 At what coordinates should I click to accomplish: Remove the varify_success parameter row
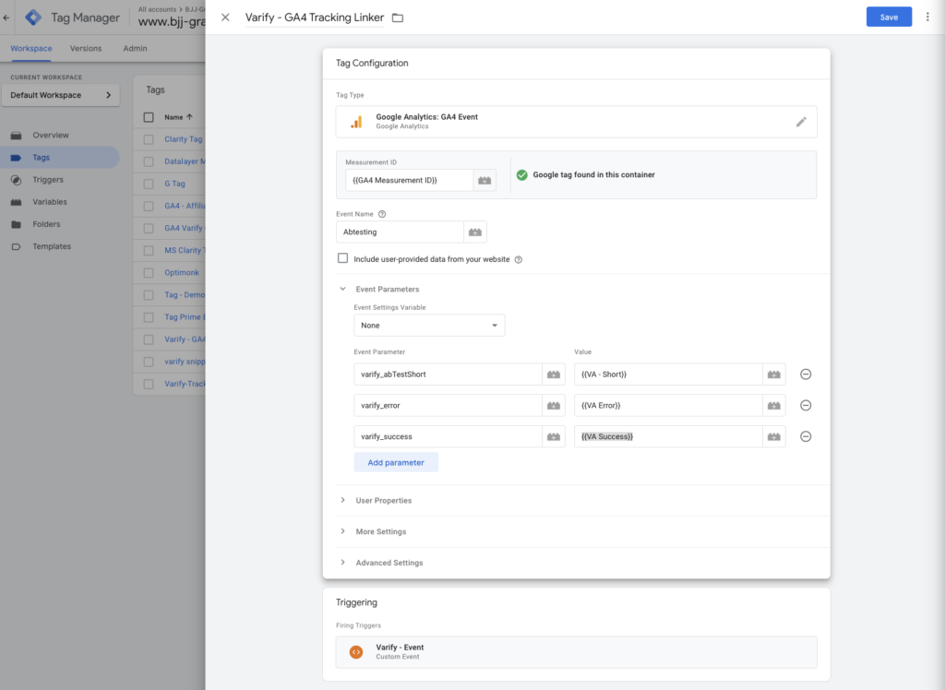coord(806,437)
